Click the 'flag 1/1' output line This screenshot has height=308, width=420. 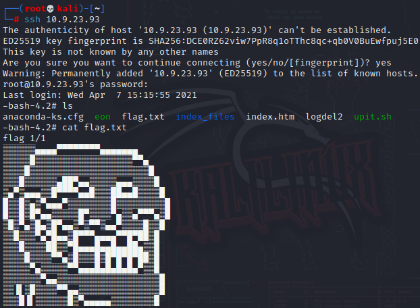(24, 138)
